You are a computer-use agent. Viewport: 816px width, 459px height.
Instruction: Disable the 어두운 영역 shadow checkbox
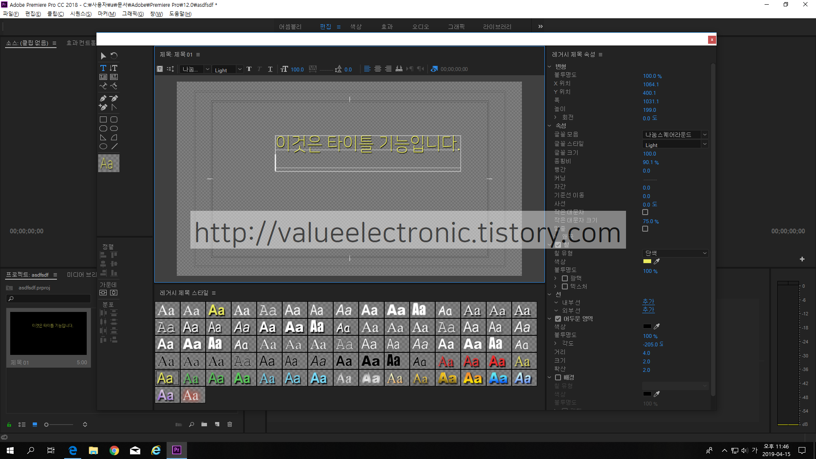(x=558, y=319)
